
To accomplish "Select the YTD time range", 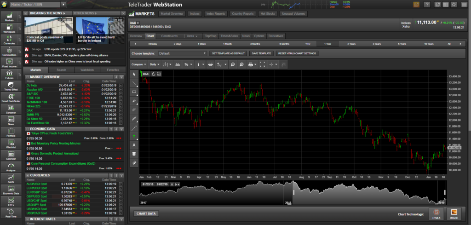I will point(308,44).
